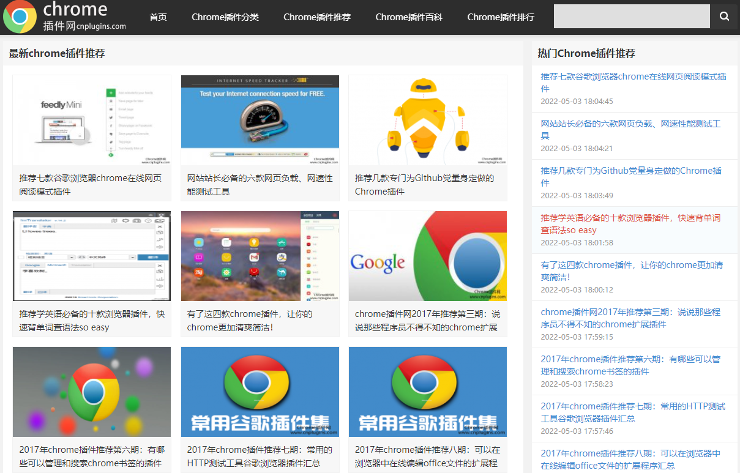Click the date 2022-05-03 18:00:12
740x473 pixels.
click(577, 289)
